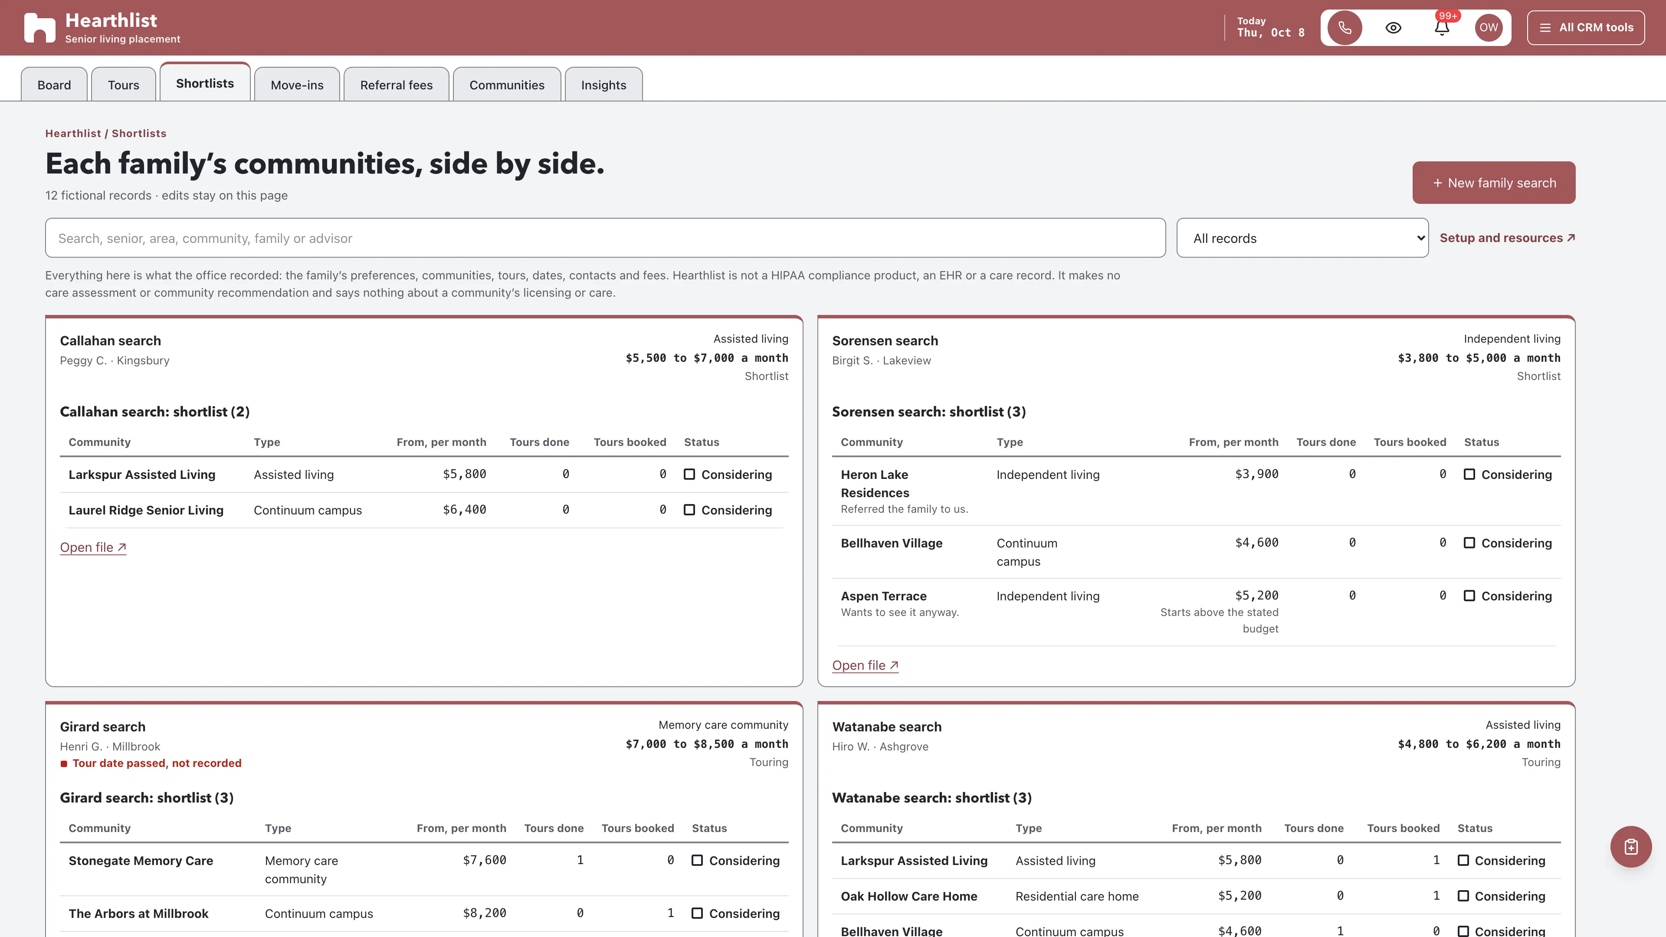This screenshot has height=937, width=1666.
Task: Open the phone call icon button
Action: tap(1345, 28)
